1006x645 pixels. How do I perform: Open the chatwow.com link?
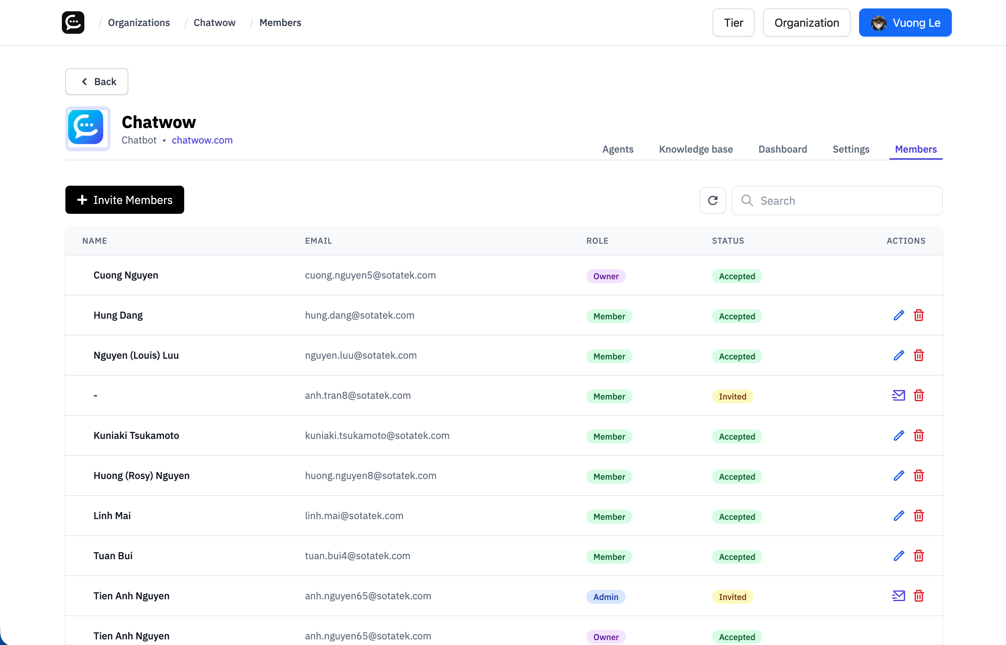pos(202,140)
